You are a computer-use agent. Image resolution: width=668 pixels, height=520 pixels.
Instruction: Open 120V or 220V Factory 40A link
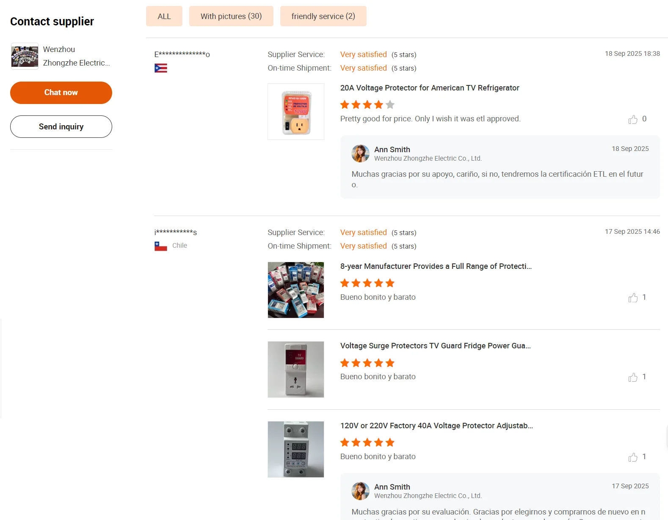click(x=436, y=426)
